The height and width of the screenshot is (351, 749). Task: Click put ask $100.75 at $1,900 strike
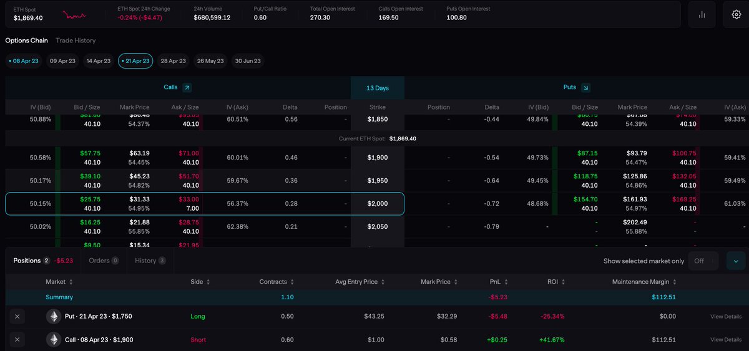[x=685, y=153]
